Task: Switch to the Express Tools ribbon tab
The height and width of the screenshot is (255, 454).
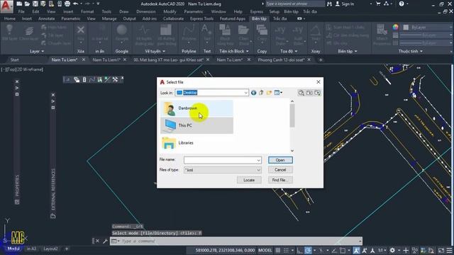Action: tap(201, 18)
